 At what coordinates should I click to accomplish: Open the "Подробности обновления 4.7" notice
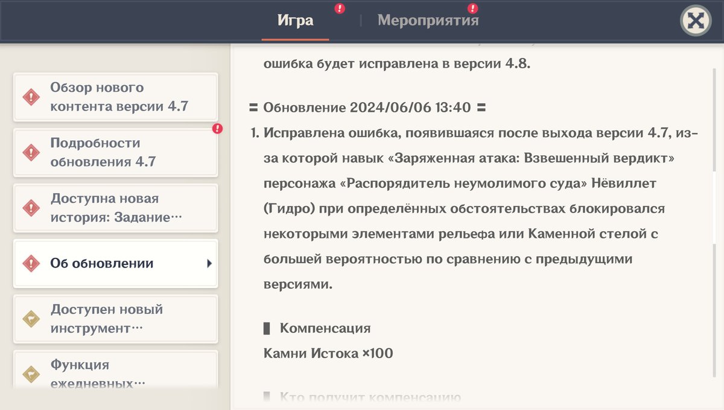pyautogui.click(x=119, y=153)
